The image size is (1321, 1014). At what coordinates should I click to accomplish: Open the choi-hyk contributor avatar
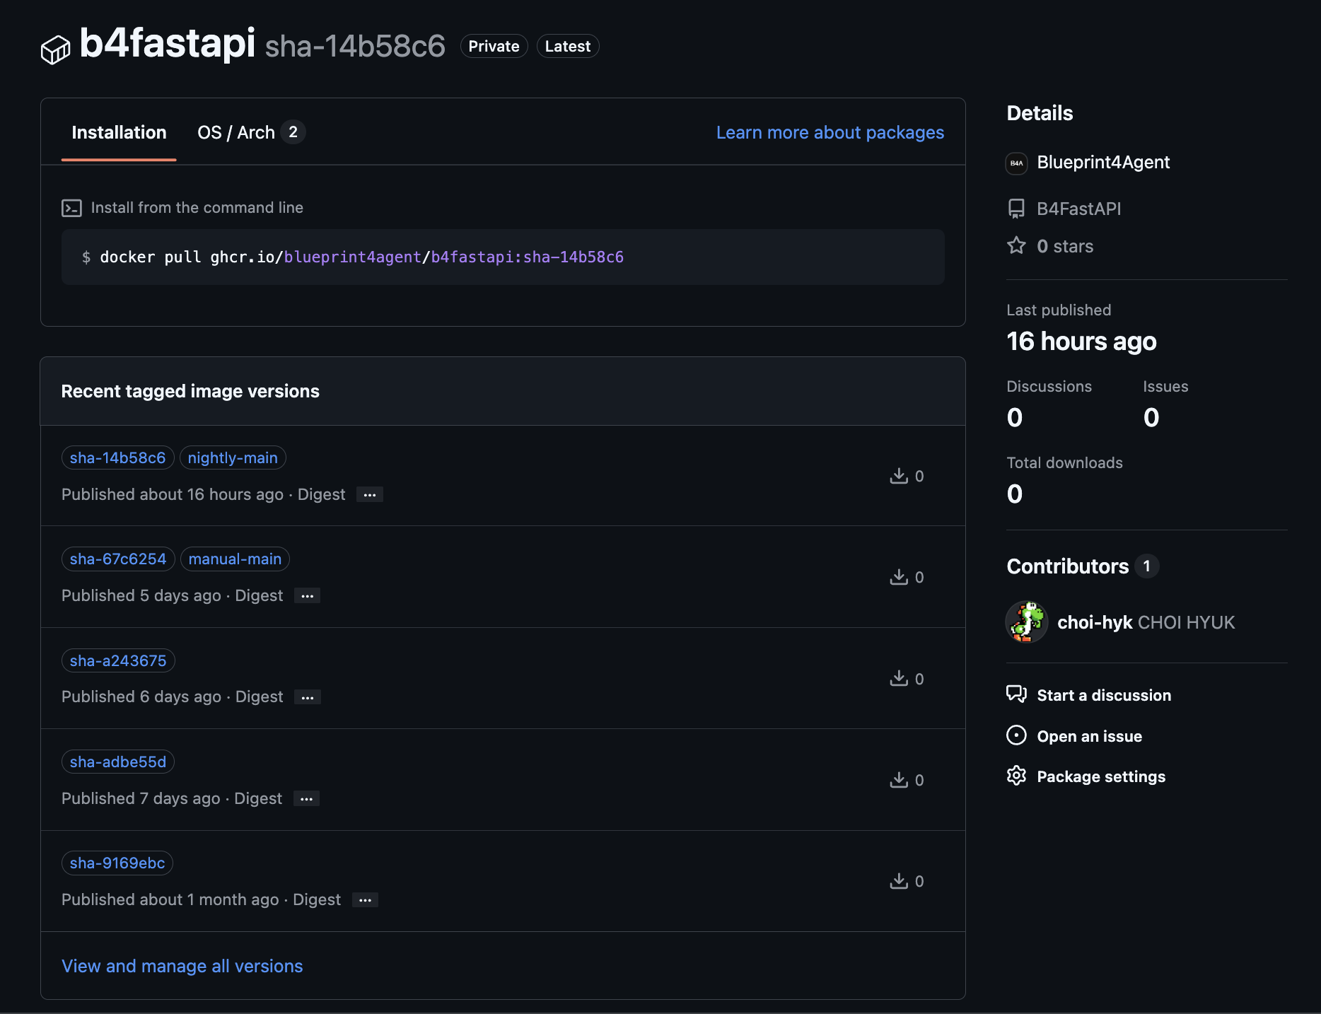click(1027, 622)
